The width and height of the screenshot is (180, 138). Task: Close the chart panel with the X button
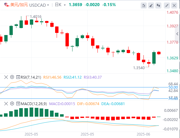pos(174,5)
